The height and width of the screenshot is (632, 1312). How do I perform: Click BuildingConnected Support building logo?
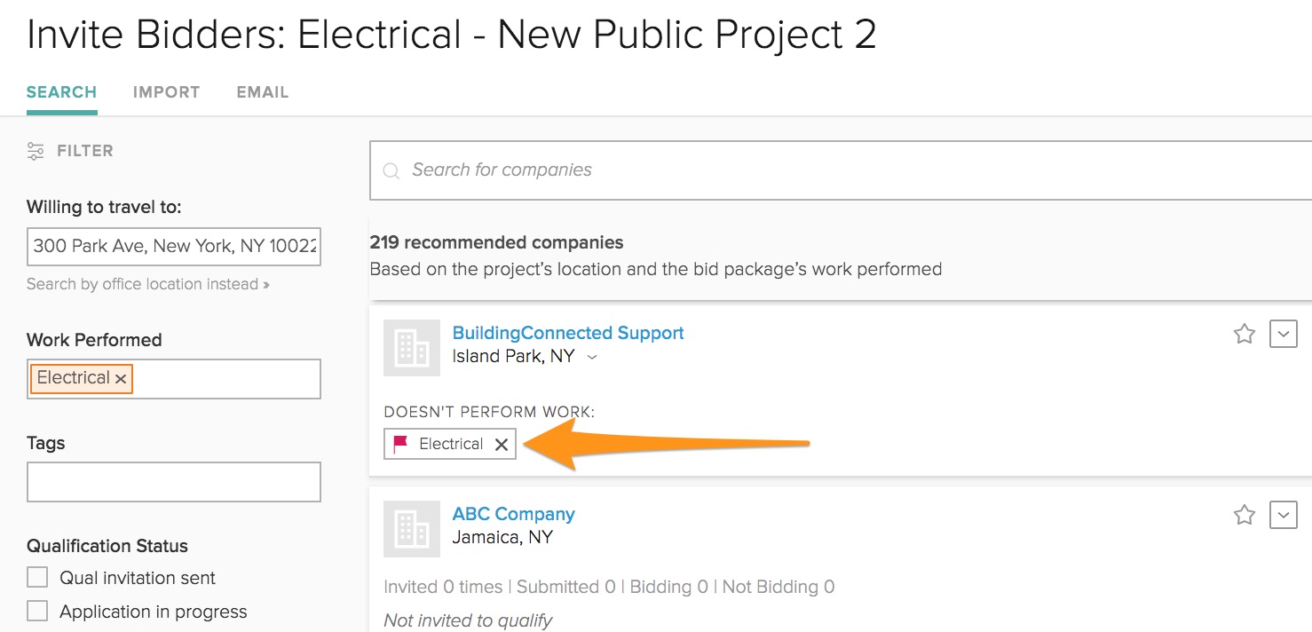tap(412, 348)
